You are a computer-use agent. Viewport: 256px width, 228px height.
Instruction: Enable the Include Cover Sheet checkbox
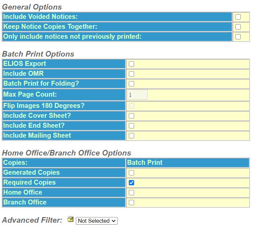point(131,116)
